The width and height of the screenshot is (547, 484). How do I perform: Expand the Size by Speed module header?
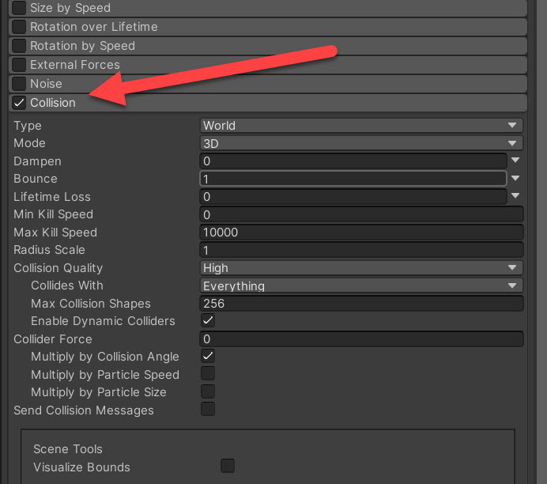(268, 8)
